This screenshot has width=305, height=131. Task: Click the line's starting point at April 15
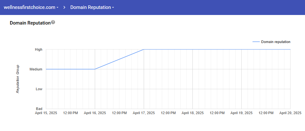[46, 69]
